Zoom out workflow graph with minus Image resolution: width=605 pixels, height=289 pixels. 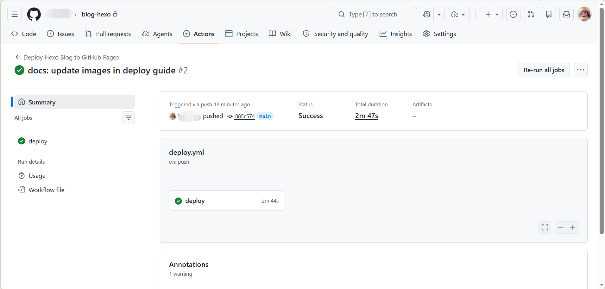(x=561, y=227)
